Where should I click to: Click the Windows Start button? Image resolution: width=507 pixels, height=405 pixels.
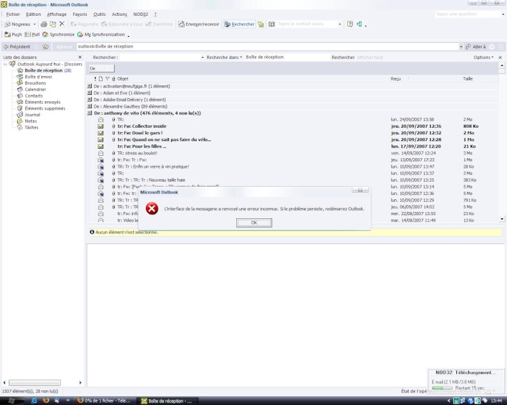coord(11,401)
